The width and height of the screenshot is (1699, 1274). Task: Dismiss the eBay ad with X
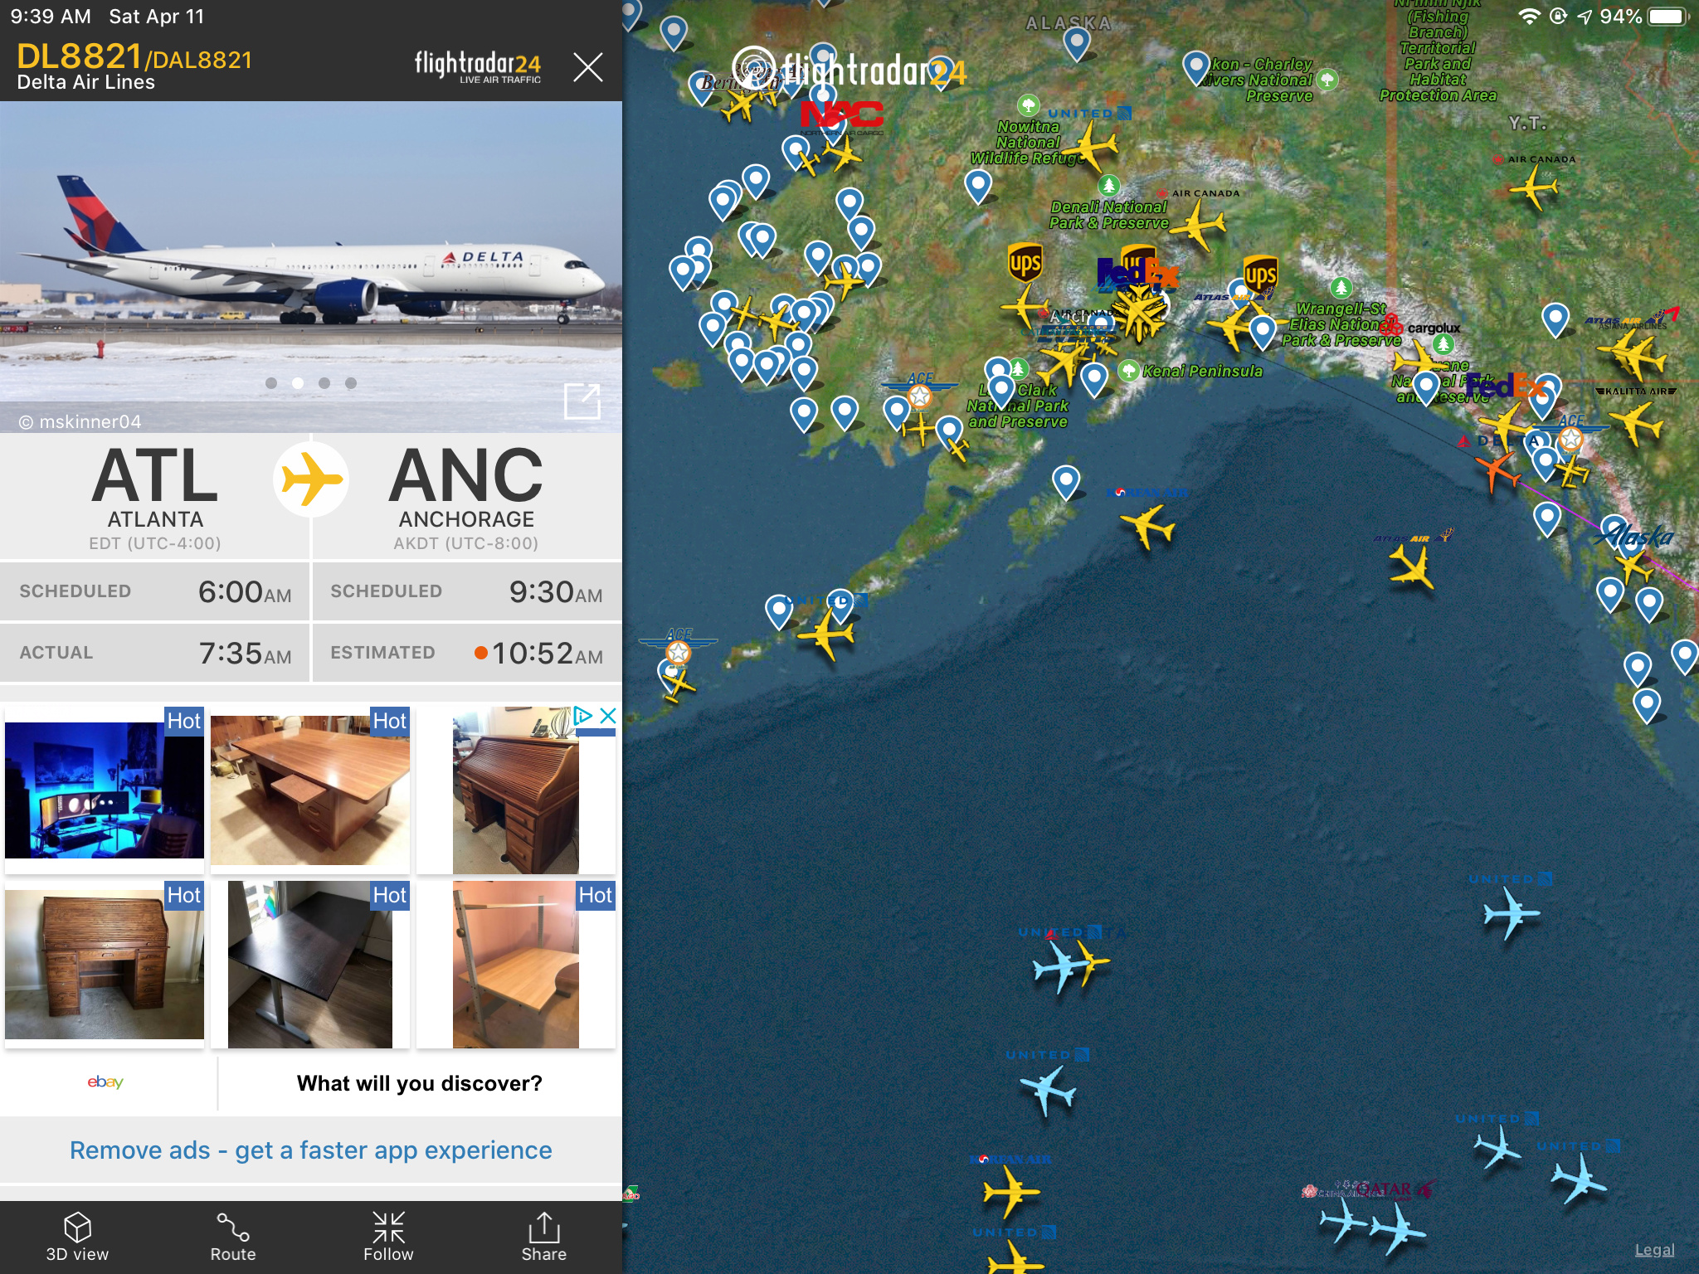click(x=608, y=715)
